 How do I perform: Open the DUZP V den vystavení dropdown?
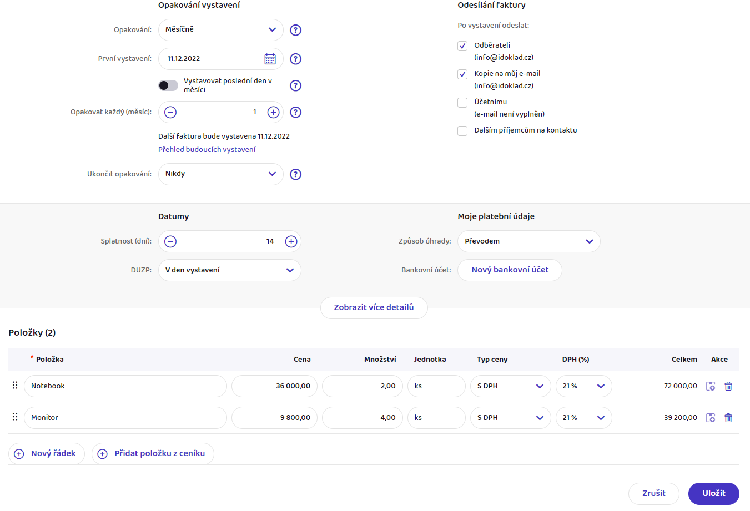tap(230, 270)
